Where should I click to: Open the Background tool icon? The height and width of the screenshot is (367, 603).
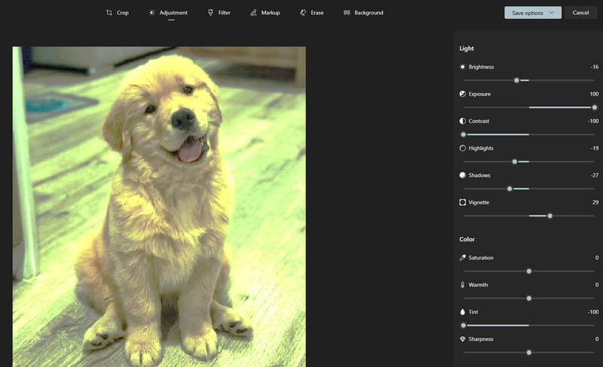pos(347,13)
